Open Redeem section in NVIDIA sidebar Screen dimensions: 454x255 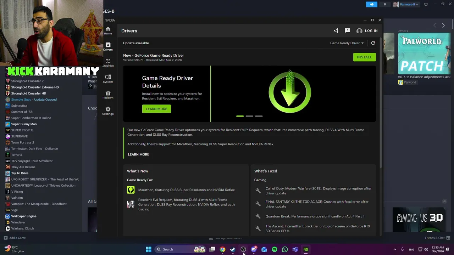point(108,95)
